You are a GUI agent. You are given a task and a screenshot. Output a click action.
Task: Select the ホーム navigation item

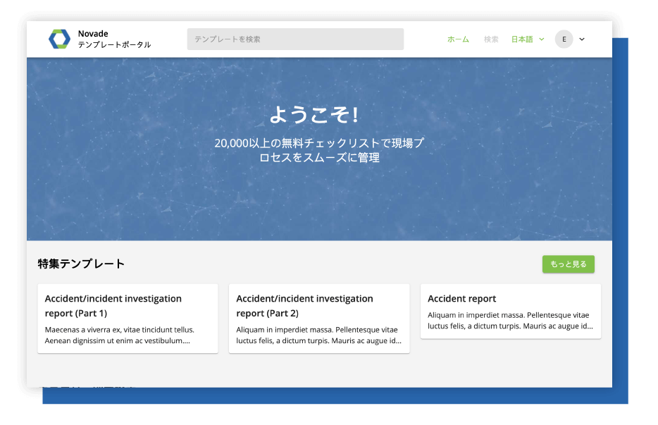(x=458, y=39)
